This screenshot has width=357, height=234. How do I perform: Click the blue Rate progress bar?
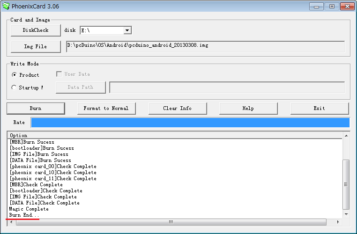click(190, 123)
